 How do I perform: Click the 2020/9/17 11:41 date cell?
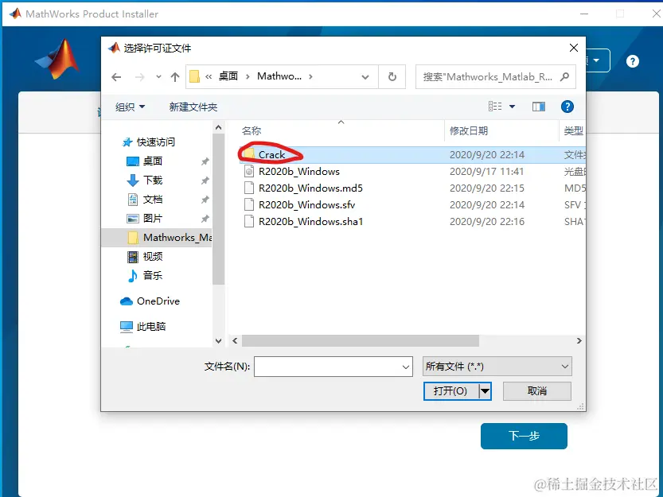tap(486, 171)
